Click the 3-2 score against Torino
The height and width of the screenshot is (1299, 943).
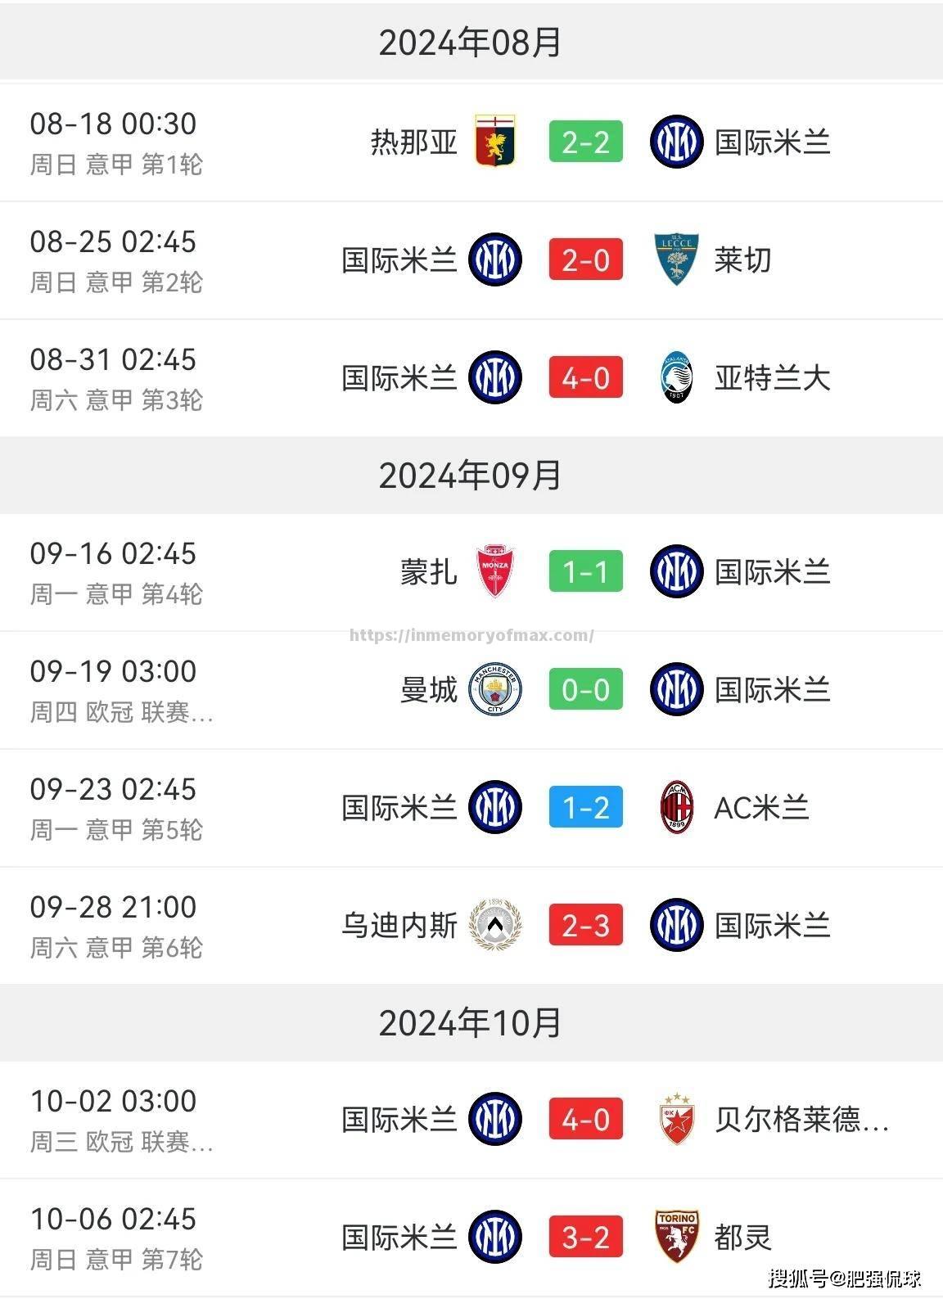[585, 1237]
